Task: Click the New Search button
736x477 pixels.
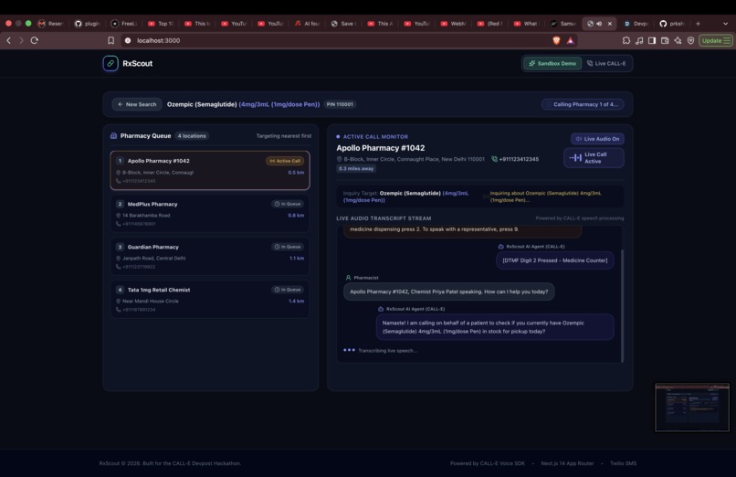Action: [x=137, y=104]
